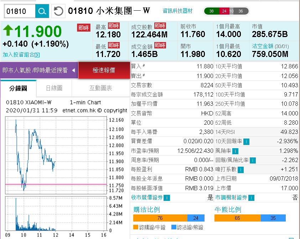Click the orange 76 bar in 購沽比例
Image resolution: width=300 pixels, height=239 pixels.
[160, 218]
